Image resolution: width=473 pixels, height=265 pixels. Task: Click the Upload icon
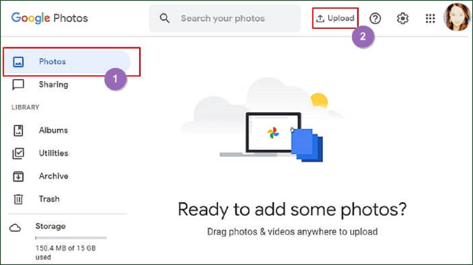321,18
